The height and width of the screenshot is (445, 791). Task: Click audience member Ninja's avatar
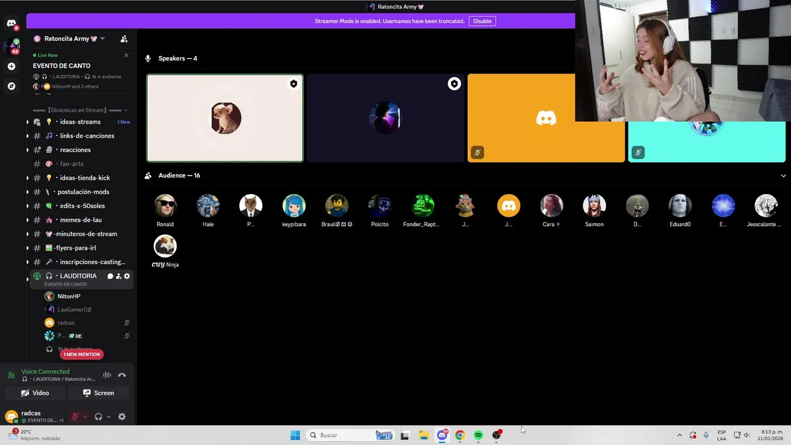tap(165, 246)
